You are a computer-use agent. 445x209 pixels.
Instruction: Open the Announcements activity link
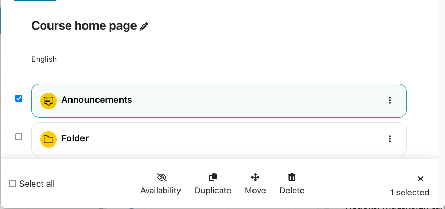97,100
